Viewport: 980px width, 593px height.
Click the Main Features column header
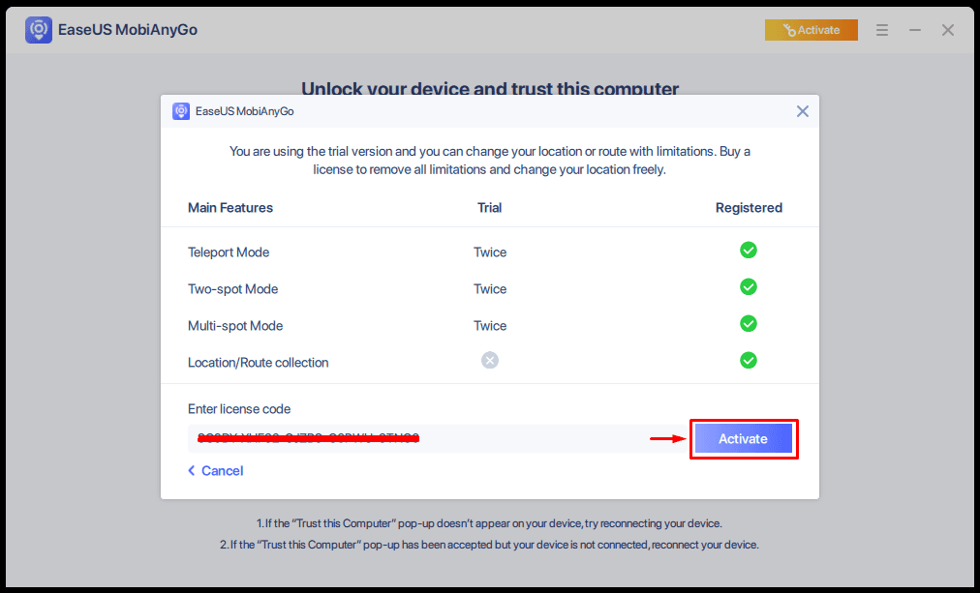tap(230, 208)
